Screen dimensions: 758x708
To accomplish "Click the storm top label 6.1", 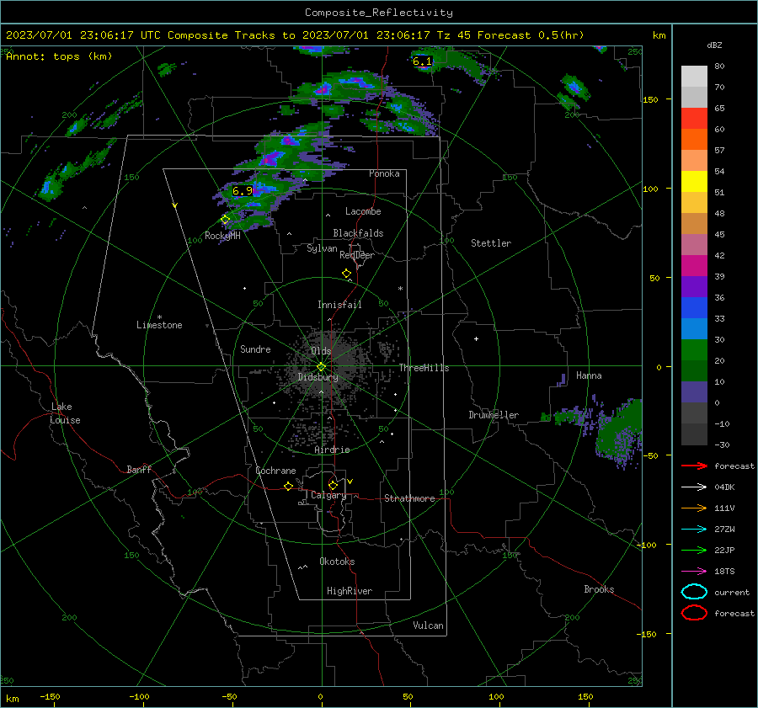I will pyautogui.click(x=422, y=61).
